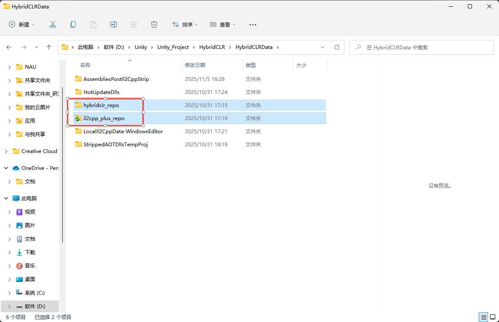Select the Downloads (下载) icon

click(19, 252)
